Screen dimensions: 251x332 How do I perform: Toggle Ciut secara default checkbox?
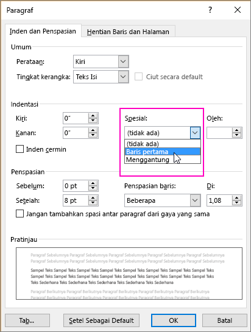(138, 77)
